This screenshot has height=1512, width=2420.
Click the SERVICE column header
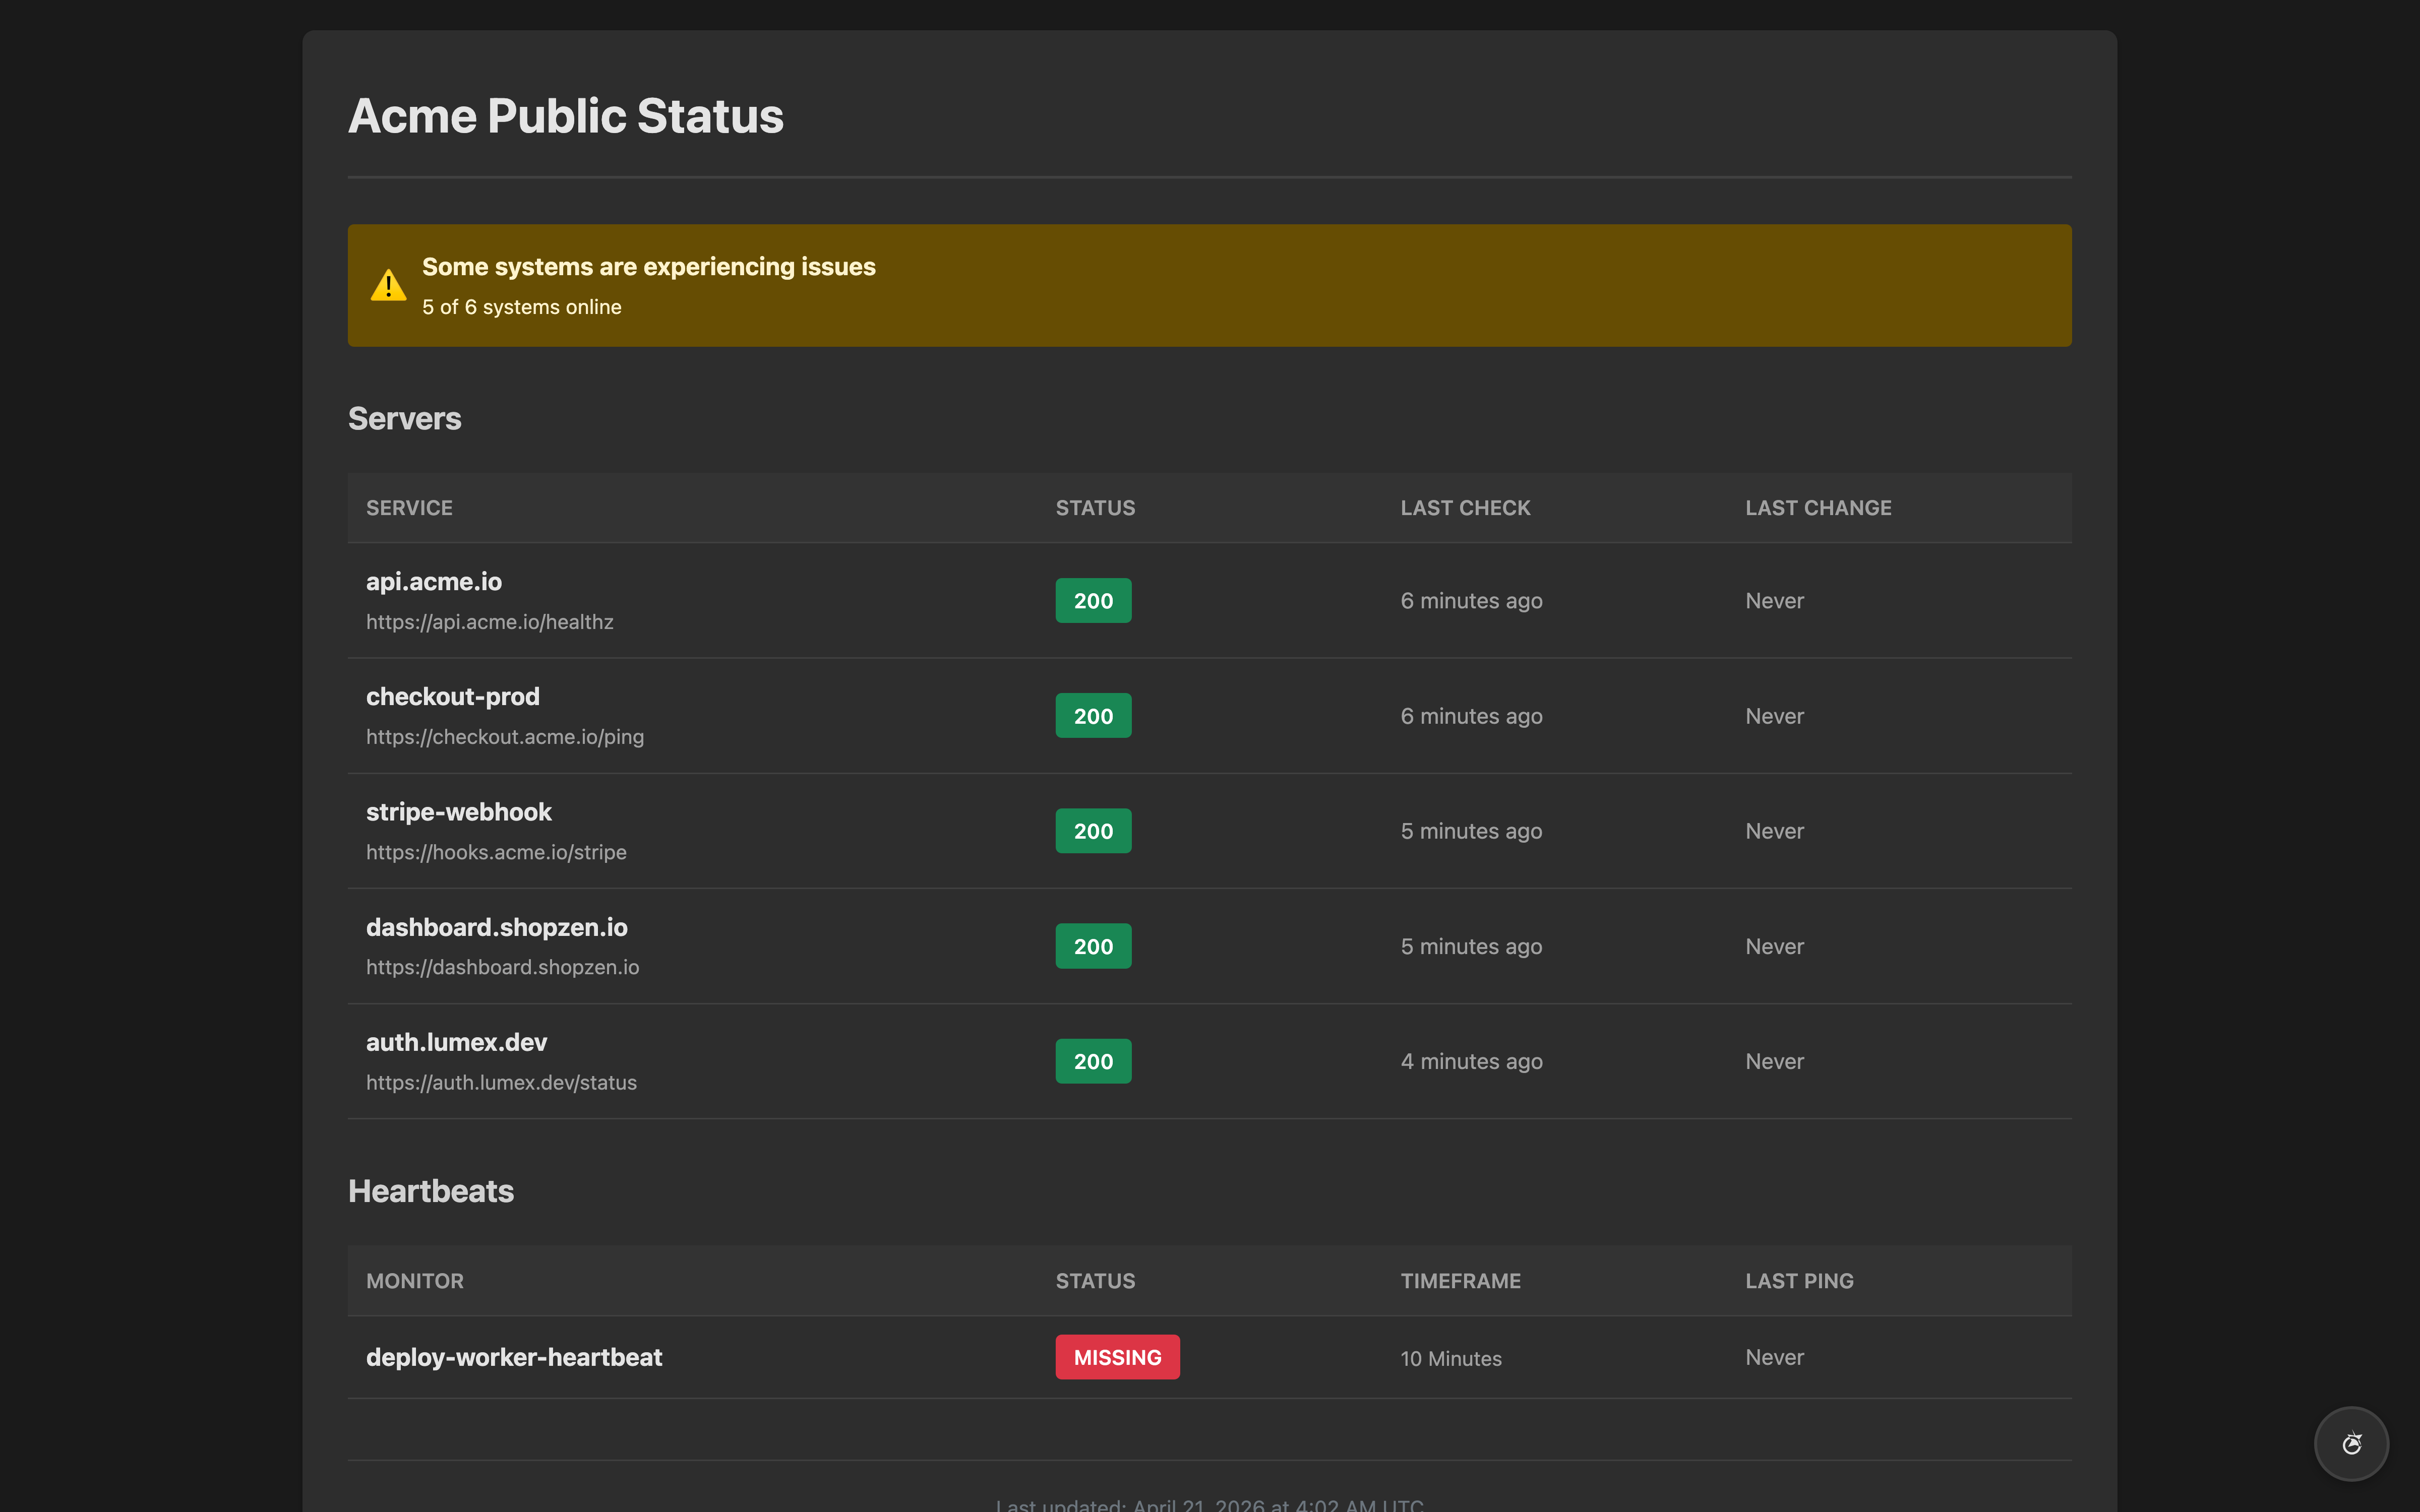(x=408, y=507)
